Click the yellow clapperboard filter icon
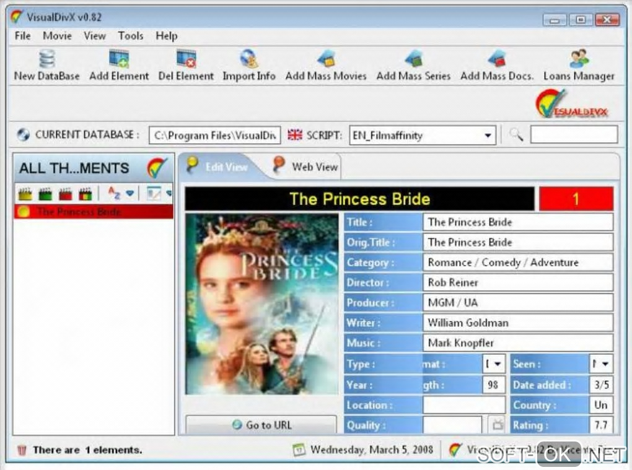The height and width of the screenshot is (470, 632). pyautogui.click(x=25, y=194)
